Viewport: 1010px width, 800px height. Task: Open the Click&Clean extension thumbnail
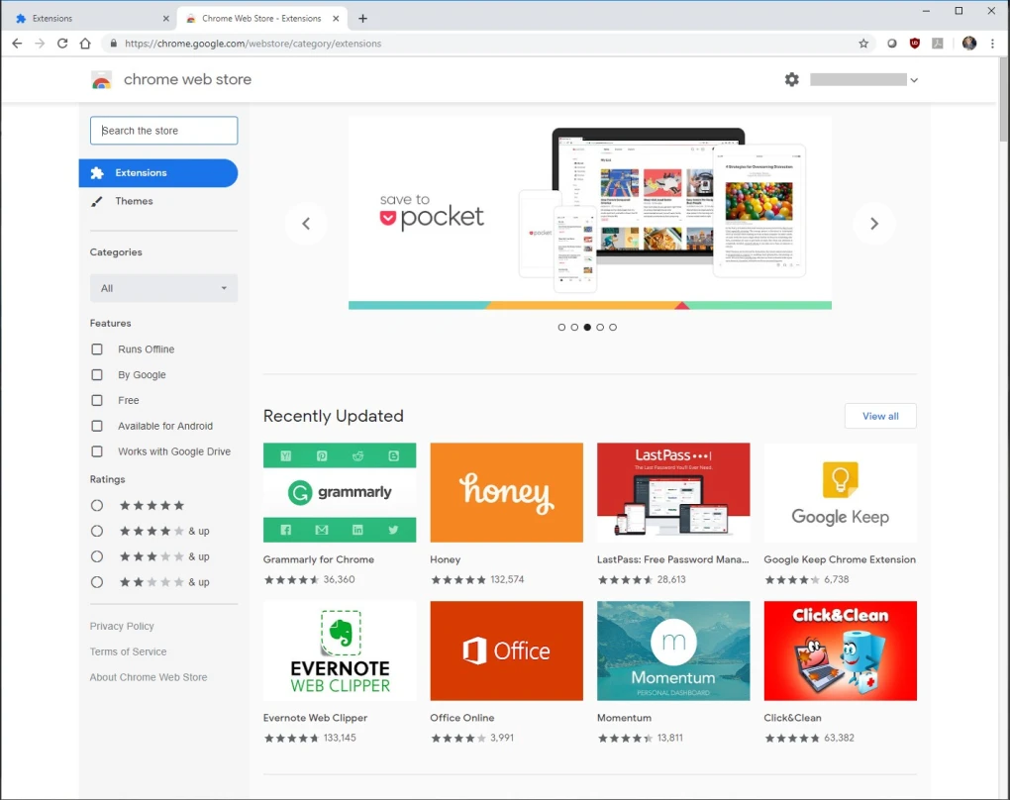pyautogui.click(x=840, y=651)
